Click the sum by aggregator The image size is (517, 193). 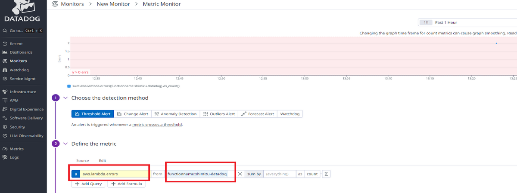tap(254, 174)
